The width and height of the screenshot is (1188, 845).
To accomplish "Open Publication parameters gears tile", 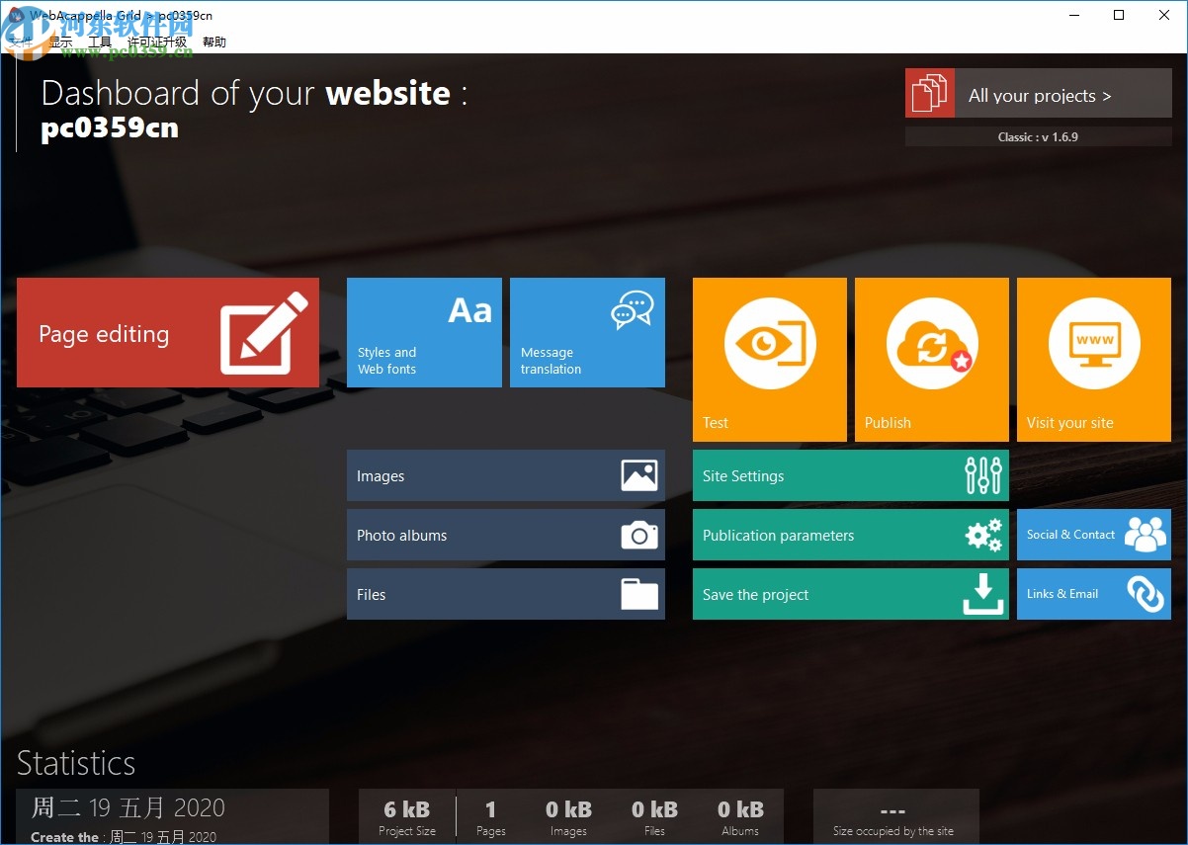I will click(851, 535).
